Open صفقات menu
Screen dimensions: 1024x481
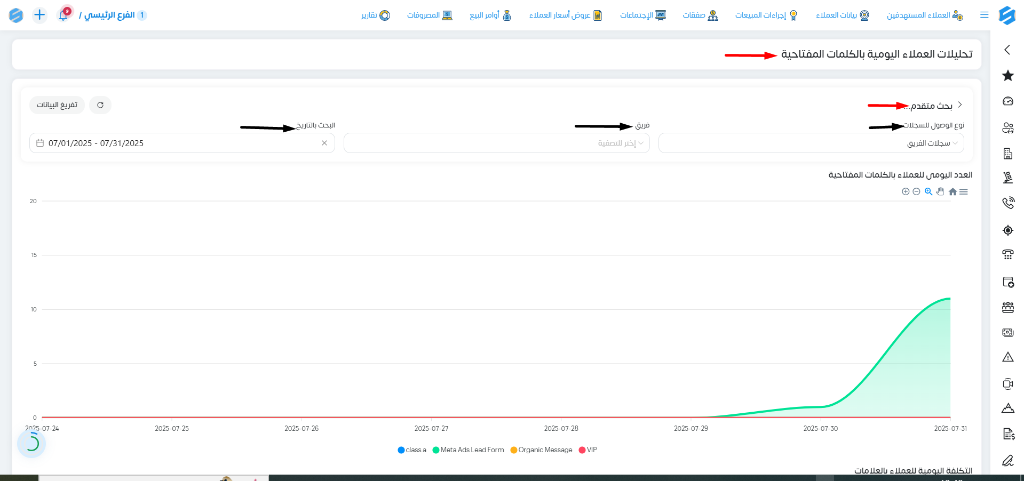click(700, 15)
